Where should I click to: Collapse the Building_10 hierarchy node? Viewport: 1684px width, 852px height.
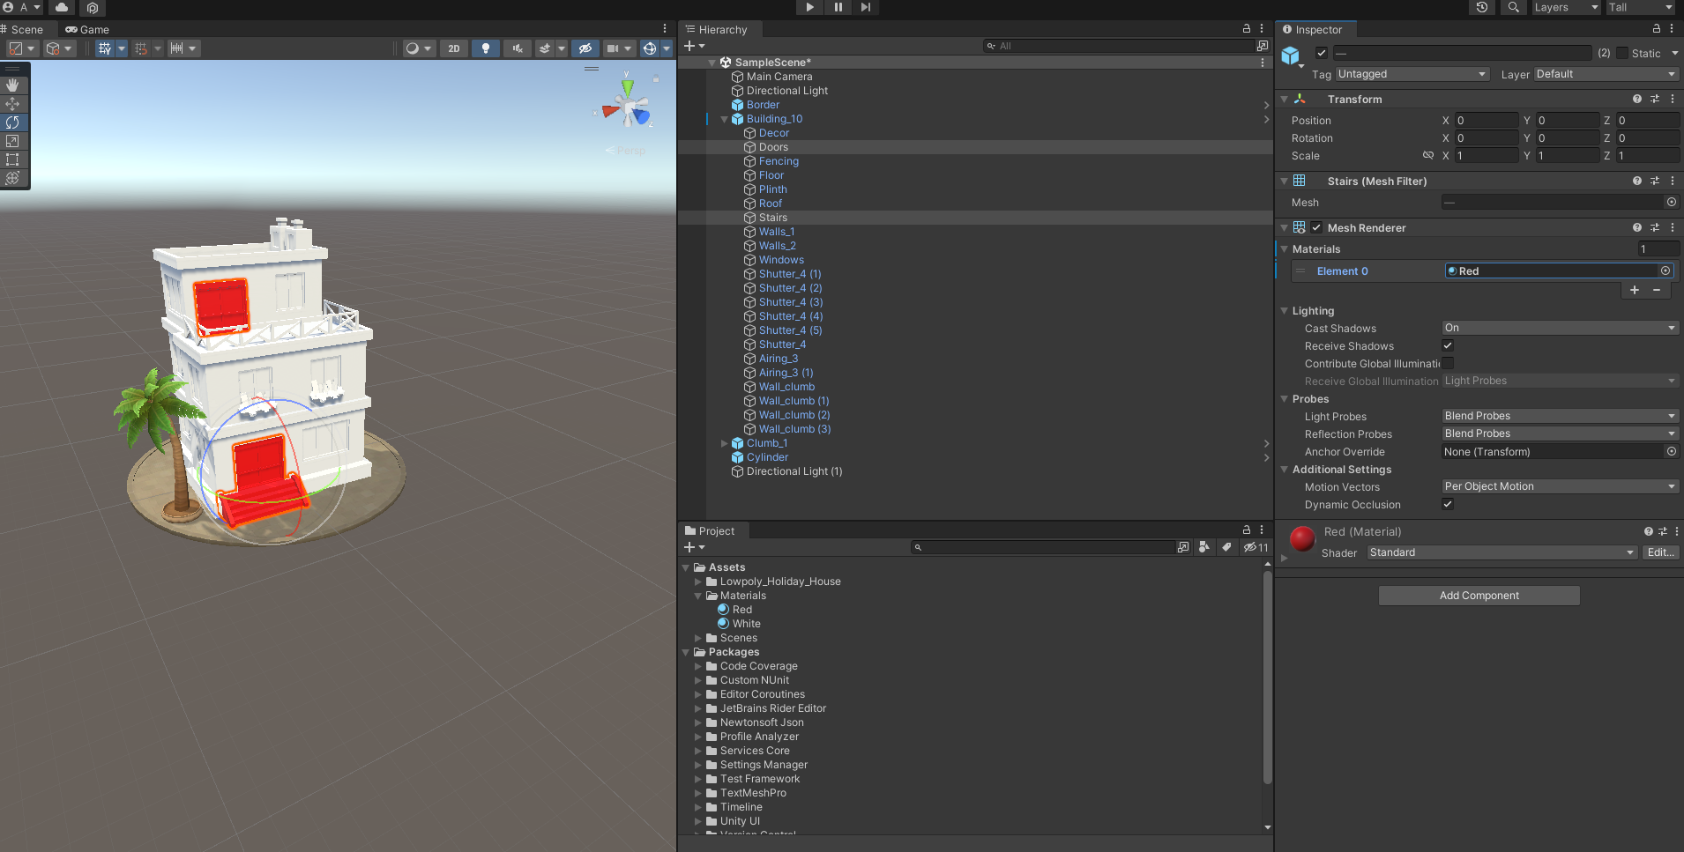[x=725, y=119]
